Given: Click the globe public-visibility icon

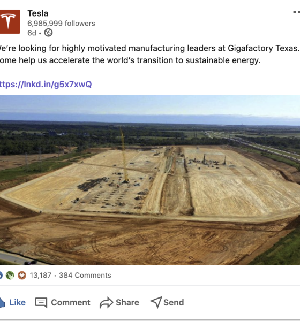Looking at the screenshot, I should 49,33.
